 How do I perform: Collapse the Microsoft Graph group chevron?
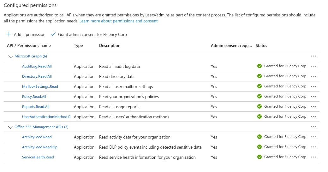coord(10,56)
